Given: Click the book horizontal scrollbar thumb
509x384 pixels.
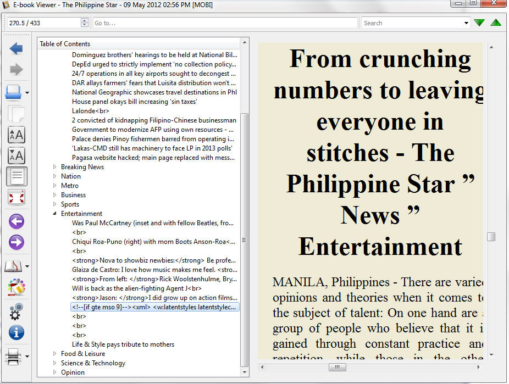Looking at the screenshot, I should (338, 367).
